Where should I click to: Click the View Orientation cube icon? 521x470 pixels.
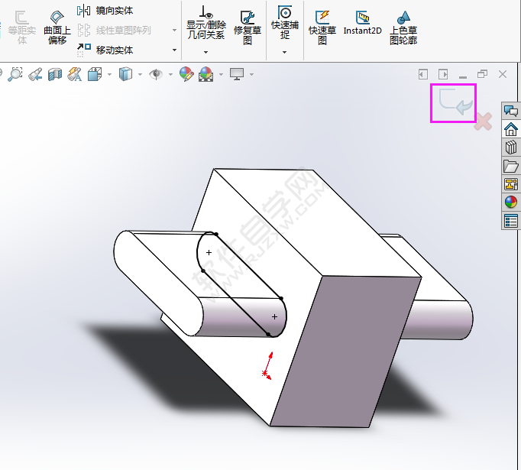pos(95,74)
